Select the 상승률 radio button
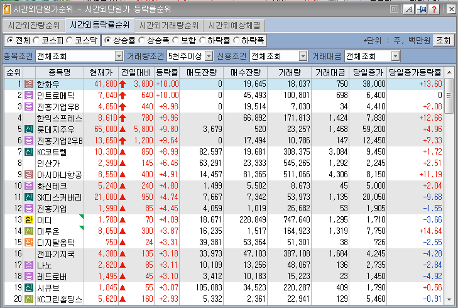458x308 pixels. 107,40
